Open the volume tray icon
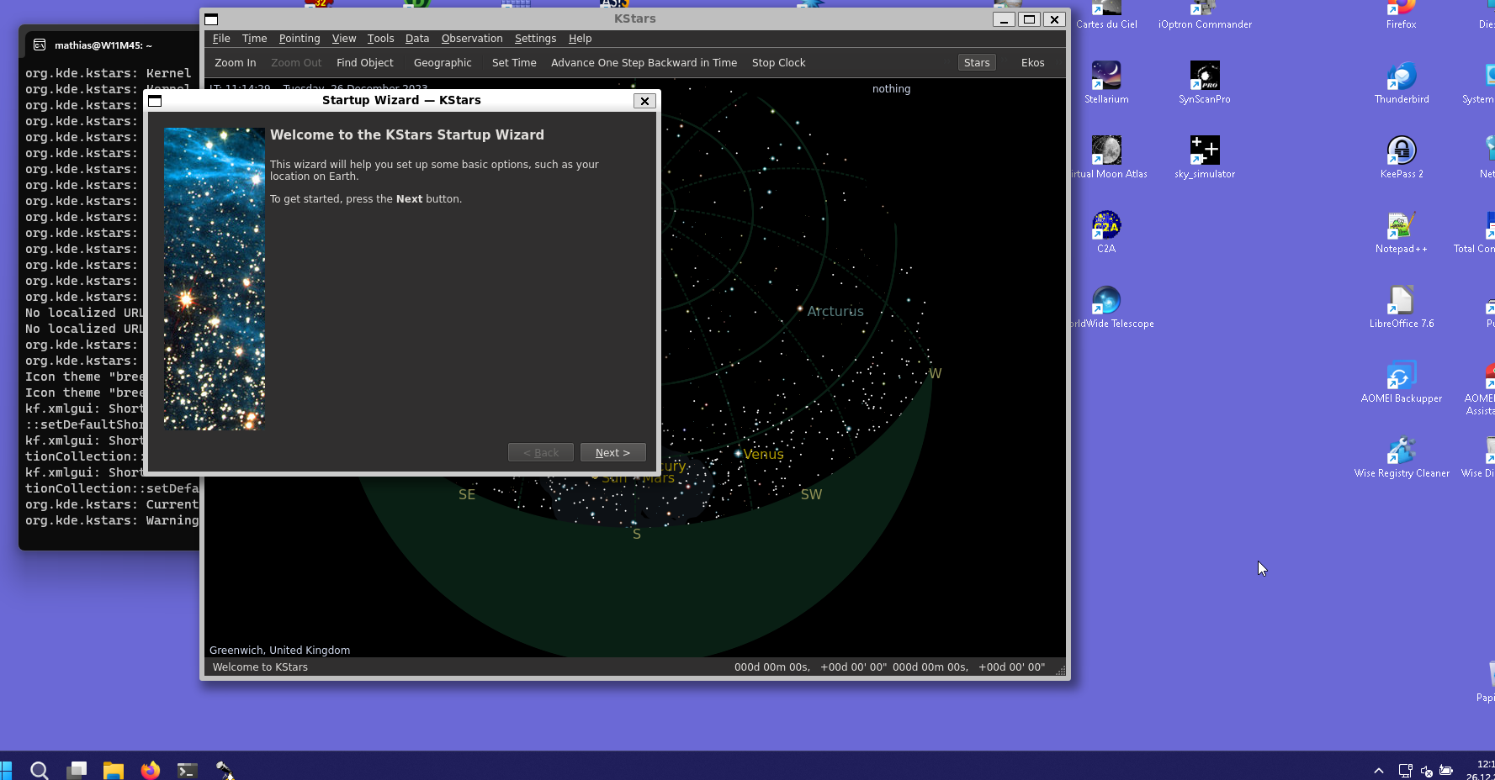 point(1426,770)
